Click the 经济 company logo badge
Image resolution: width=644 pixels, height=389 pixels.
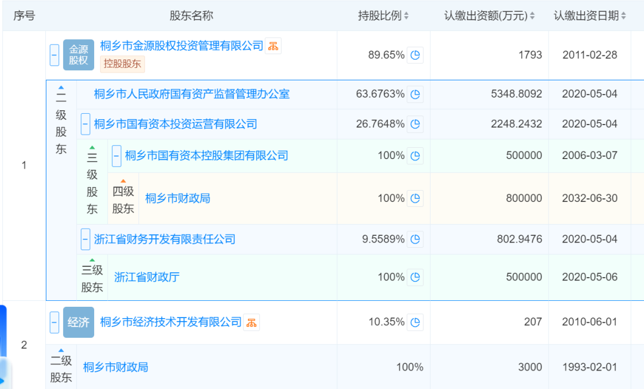[x=79, y=322]
